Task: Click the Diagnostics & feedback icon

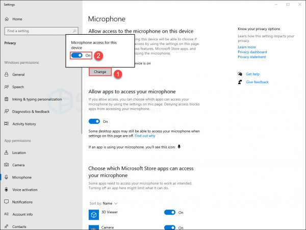Action: tap(7, 111)
